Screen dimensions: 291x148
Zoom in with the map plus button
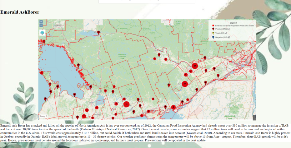pyautogui.click(x=41, y=22)
